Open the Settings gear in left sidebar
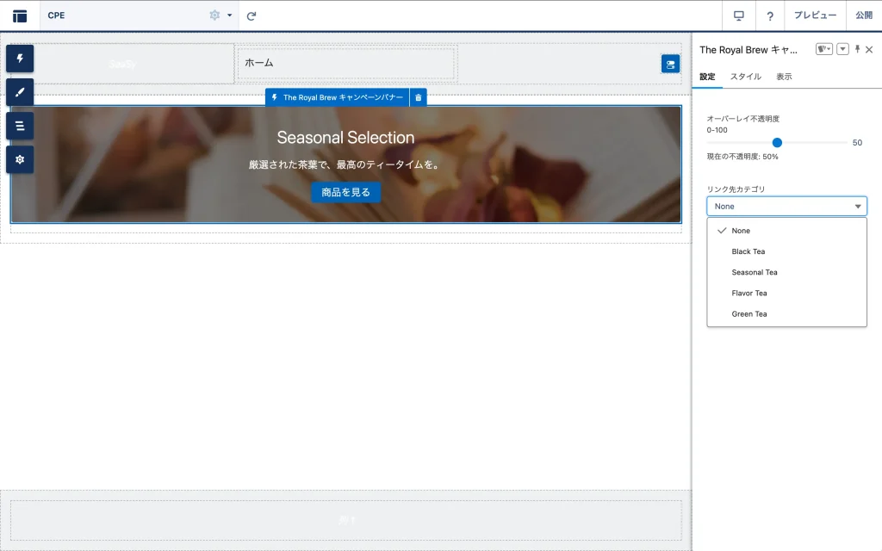The image size is (882, 551). pyautogui.click(x=20, y=159)
